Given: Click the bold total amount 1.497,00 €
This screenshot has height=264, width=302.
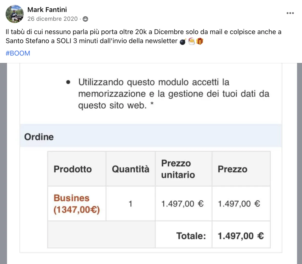Looking at the screenshot, I should coord(241,236).
